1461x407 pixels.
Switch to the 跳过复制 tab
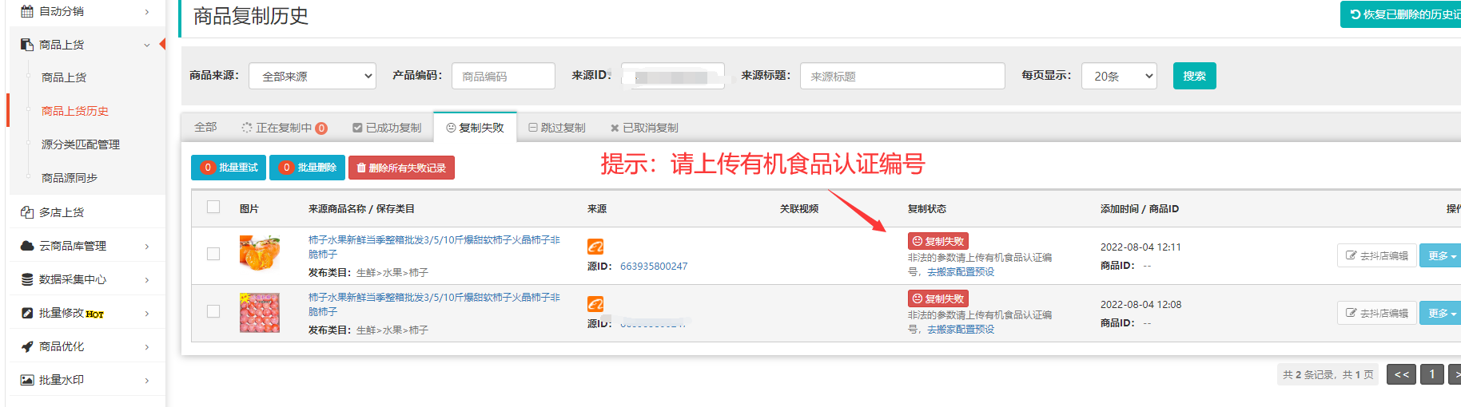(557, 128)
